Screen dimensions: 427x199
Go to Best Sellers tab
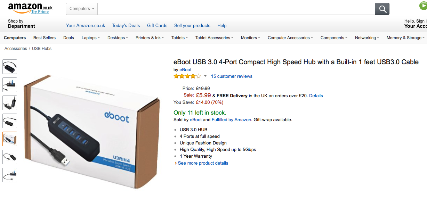click(45, 38)
